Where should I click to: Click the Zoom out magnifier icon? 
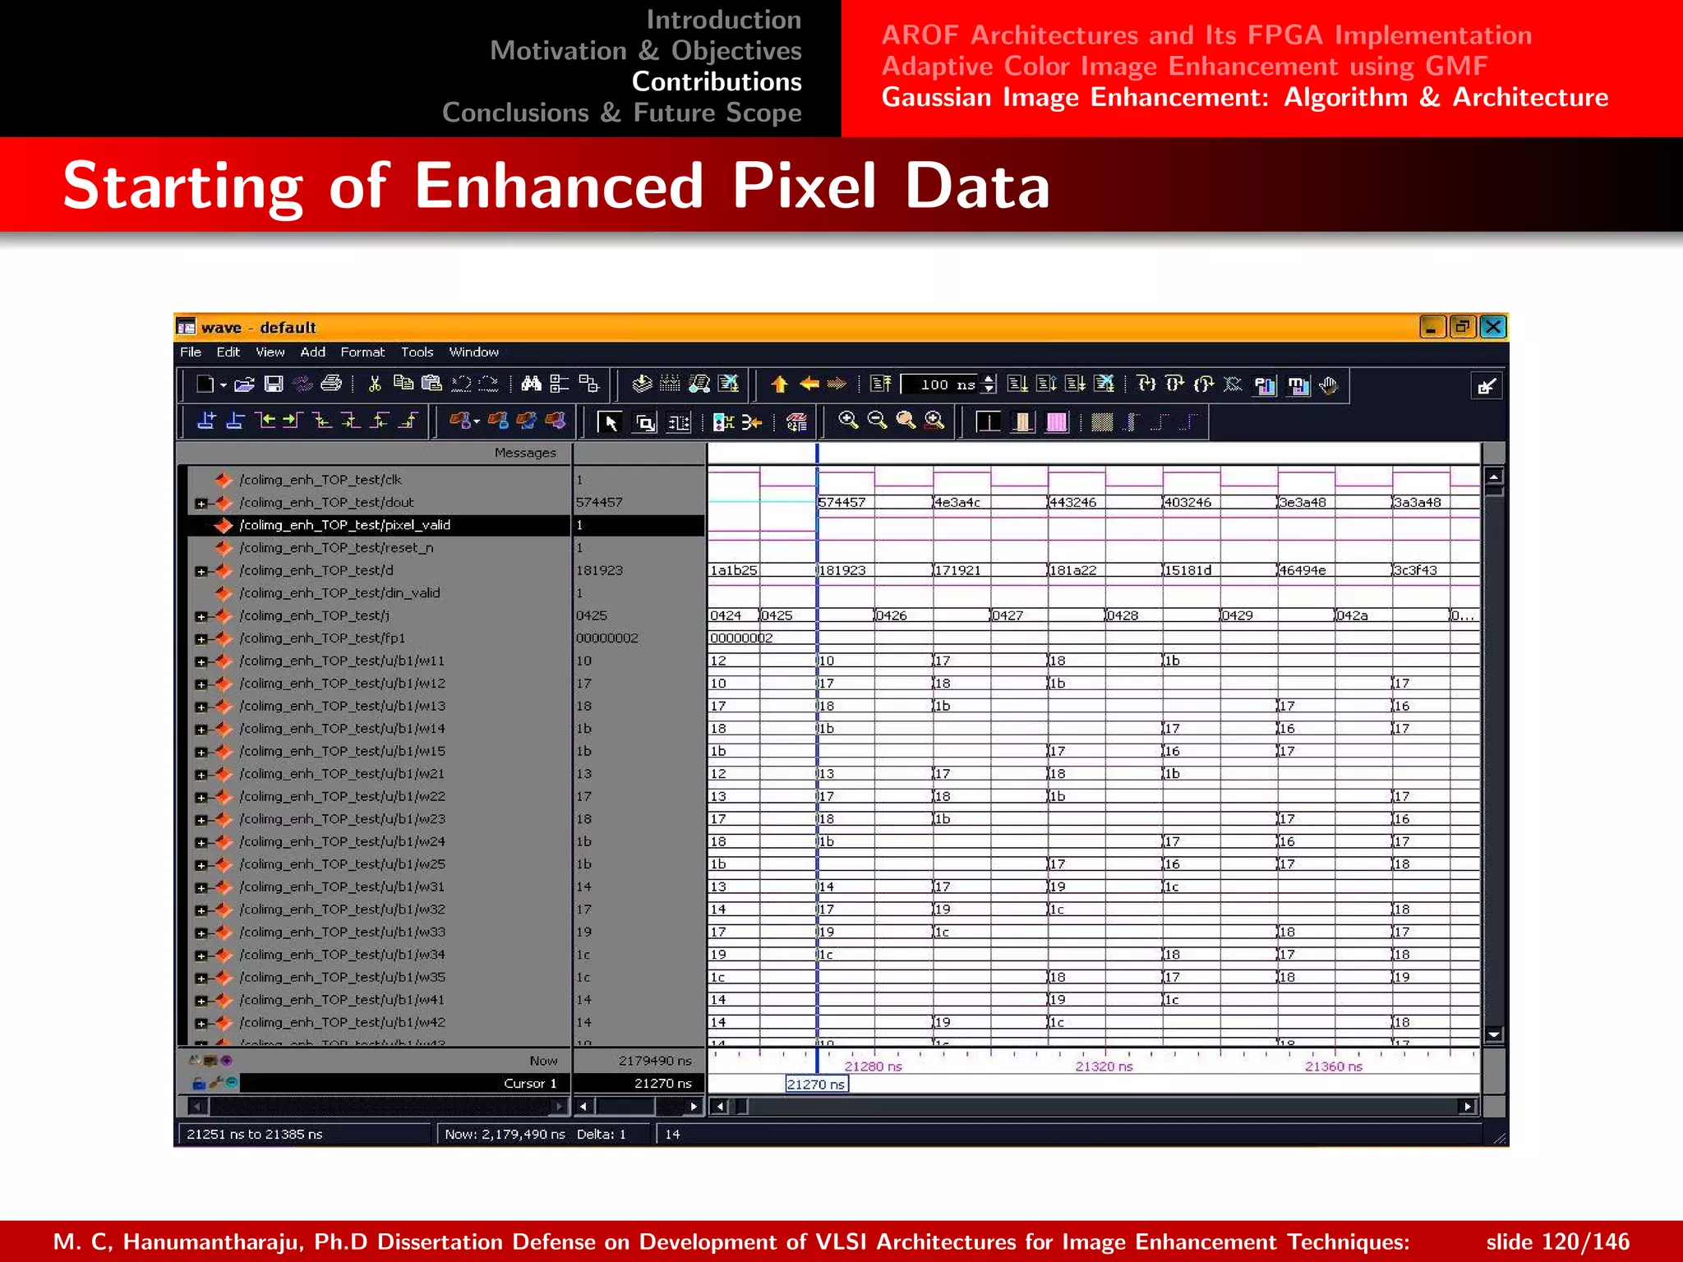point(877,421)
